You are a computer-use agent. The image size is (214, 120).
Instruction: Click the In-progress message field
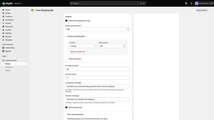97,86
